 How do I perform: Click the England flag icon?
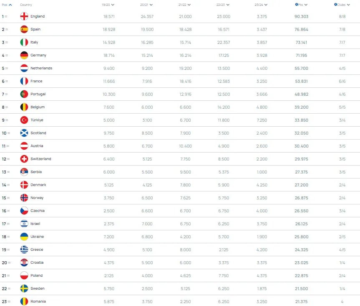24,16
